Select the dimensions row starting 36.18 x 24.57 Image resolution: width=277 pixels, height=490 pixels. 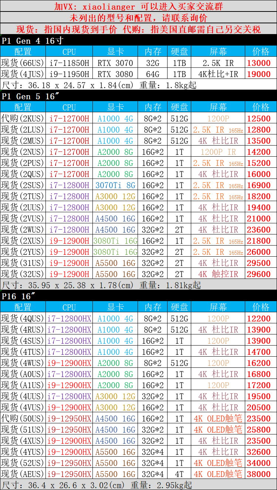(x=138, y=85)
